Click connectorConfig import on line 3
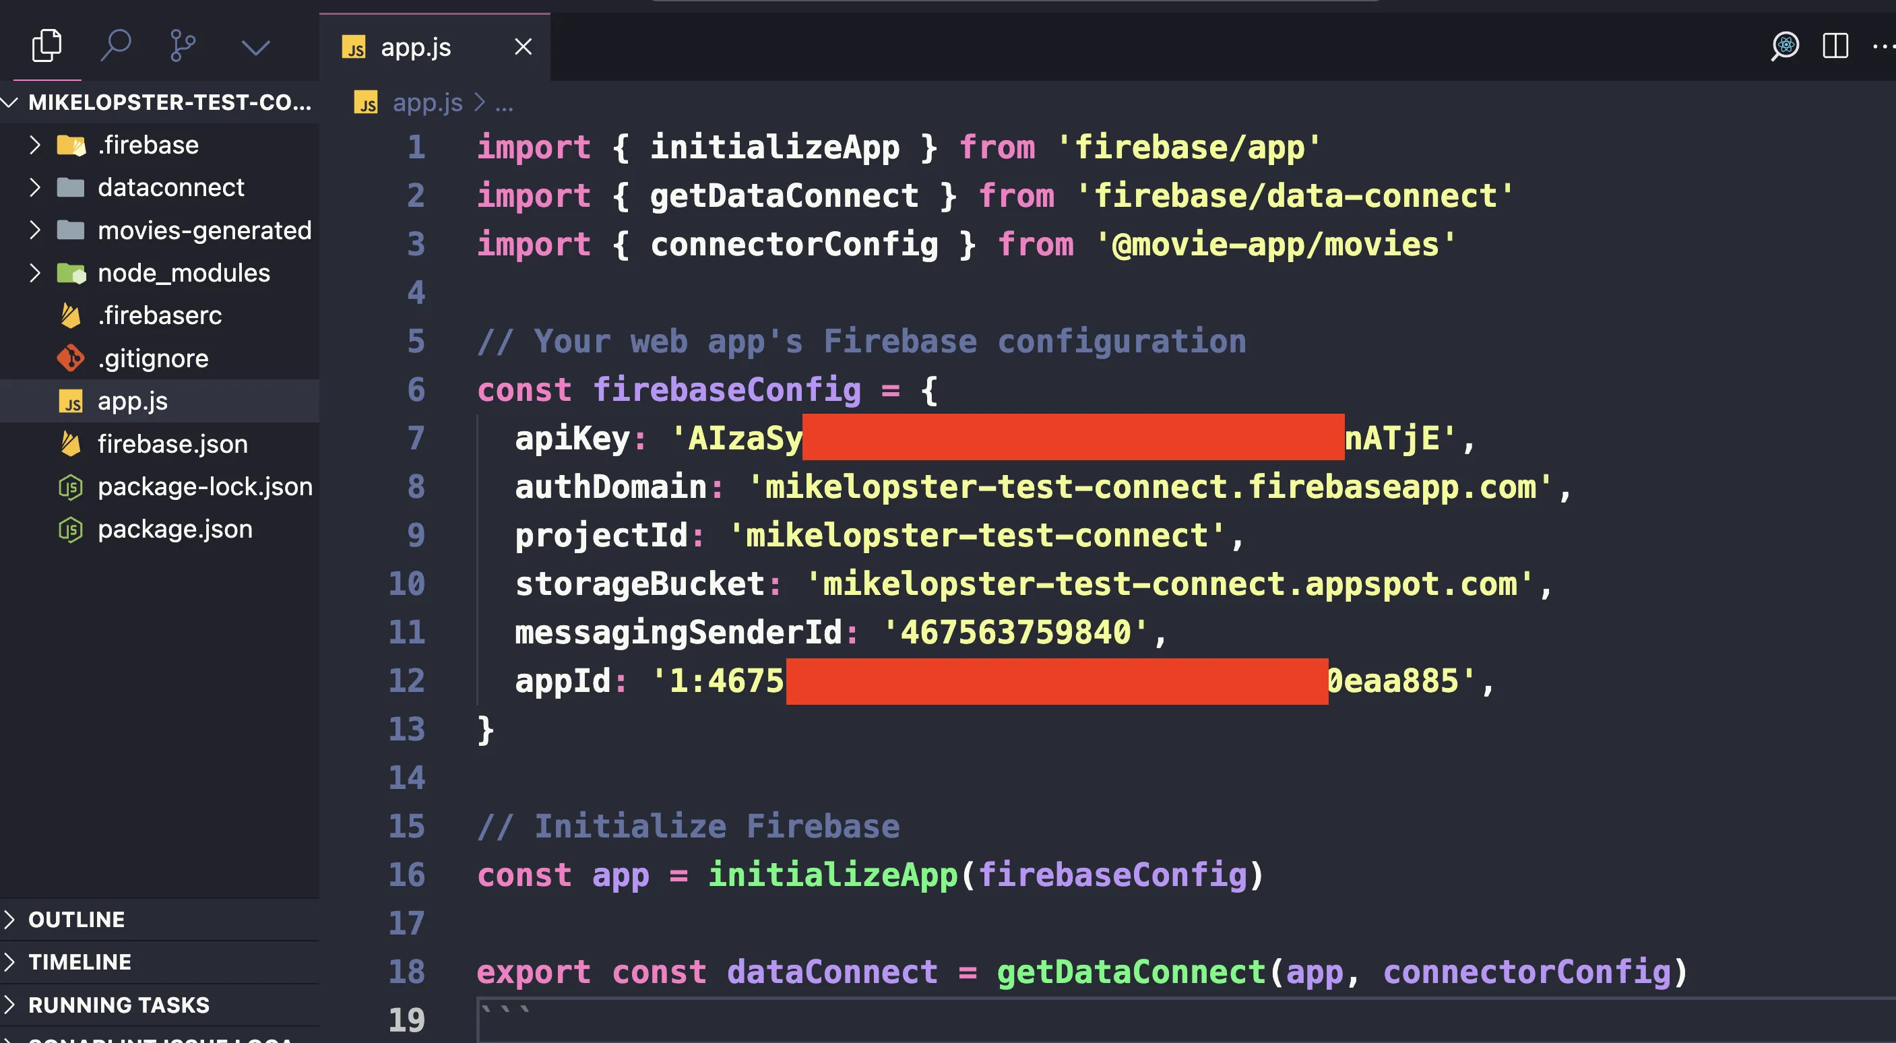Image resolution: width=1896 pixels, height=1043 pixels. pyautogui.click(x=794, y=244)
